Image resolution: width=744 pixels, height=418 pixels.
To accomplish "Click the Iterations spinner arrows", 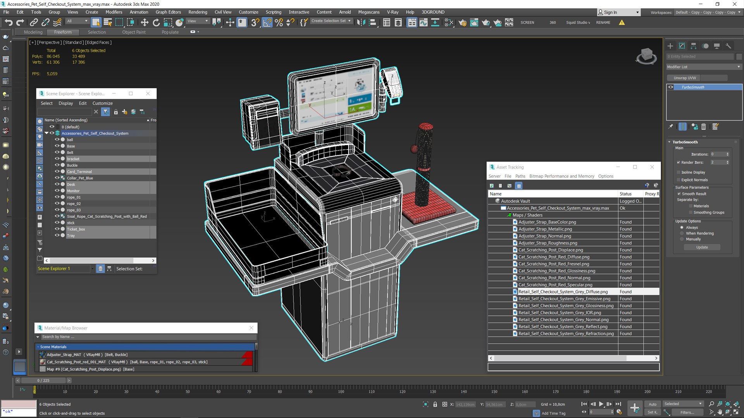I will click(x=727, y=154).
